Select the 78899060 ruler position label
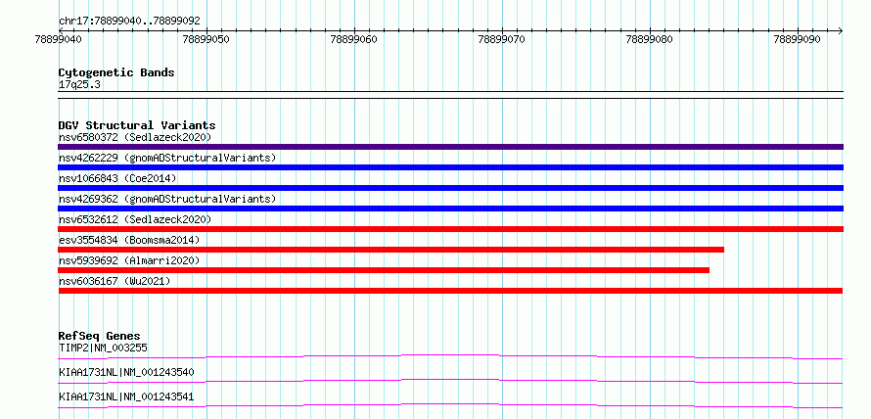The width and height of the screenshot is (871, 419). click(354, 39)
